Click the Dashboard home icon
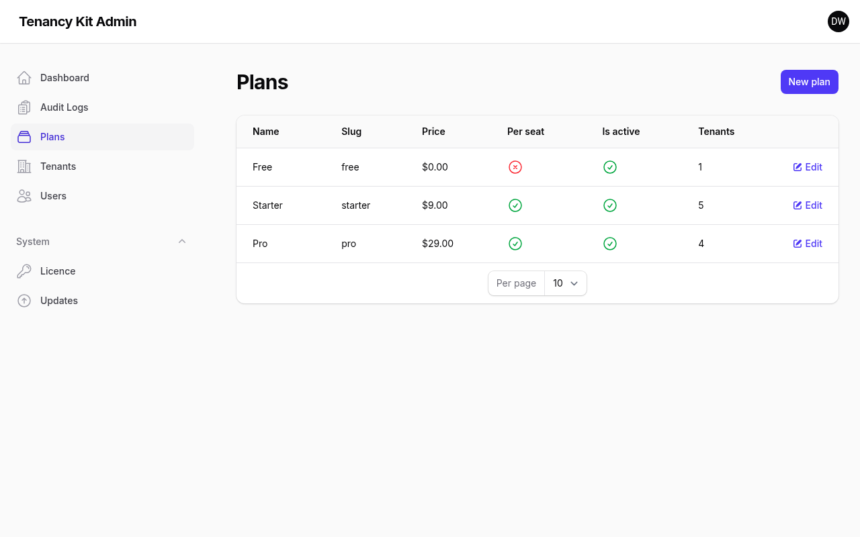This screenshot has width=860, height=537. coord(24,78)
